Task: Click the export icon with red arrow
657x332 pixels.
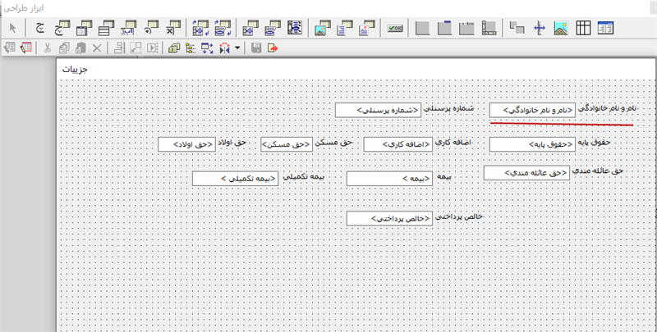Action: [x=273, y=48]
